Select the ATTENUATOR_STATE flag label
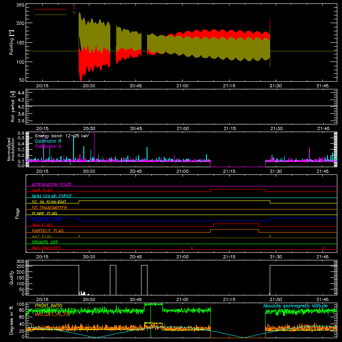Screen dimensions: 342x342 click(52, 185)
